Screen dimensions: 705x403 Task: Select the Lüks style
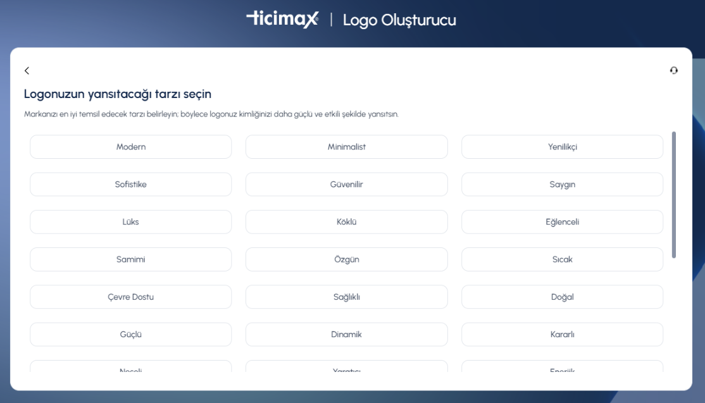click(131, 222)
